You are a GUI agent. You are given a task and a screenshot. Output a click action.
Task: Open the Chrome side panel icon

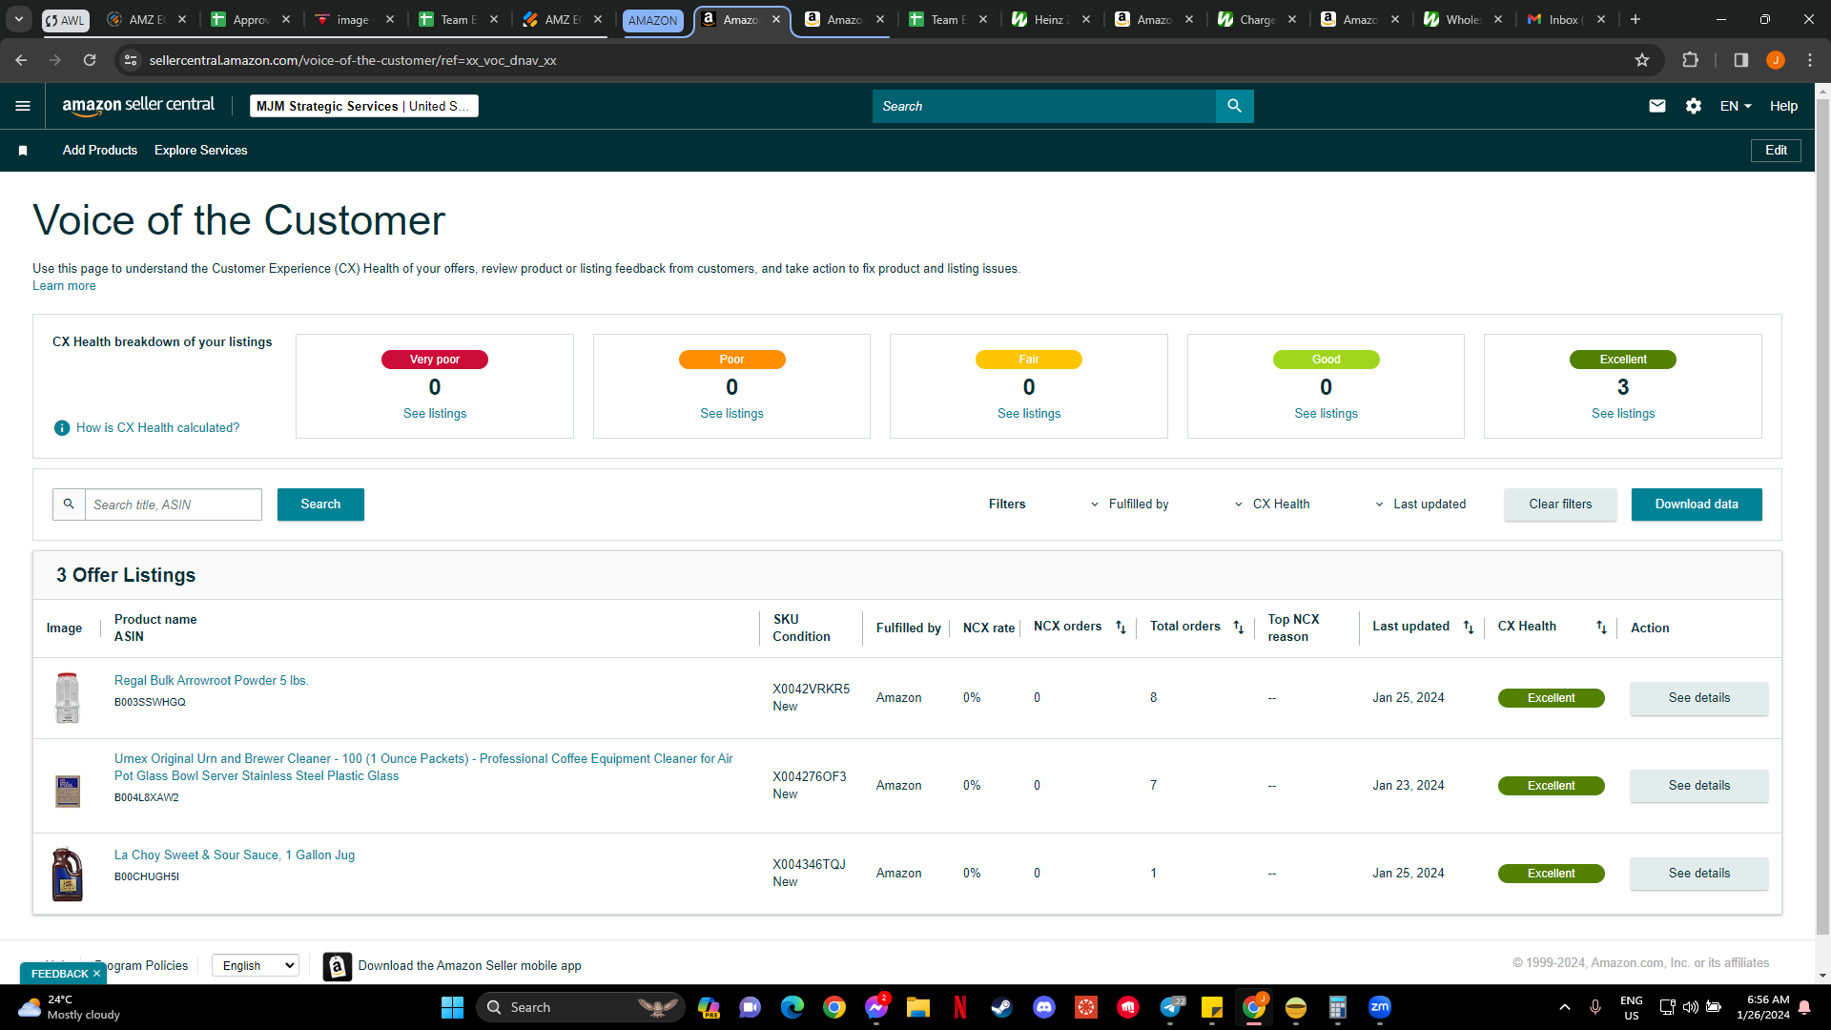[x=1741, y=60]
